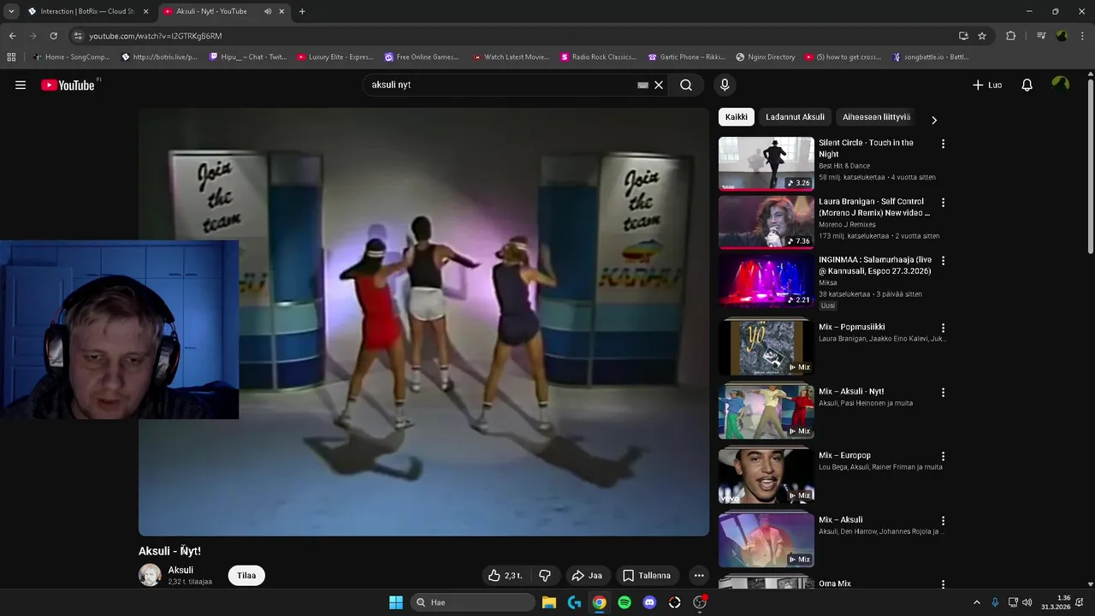The width and height of the screenshot is (1095, 616).
Task: Click the address bar URL
Action: point(156,36)
